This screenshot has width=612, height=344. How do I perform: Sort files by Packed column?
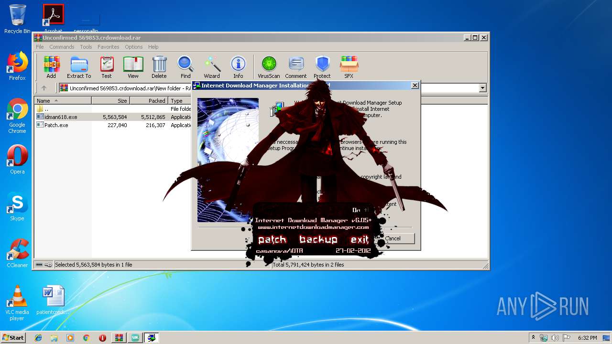tap(149, 101)
